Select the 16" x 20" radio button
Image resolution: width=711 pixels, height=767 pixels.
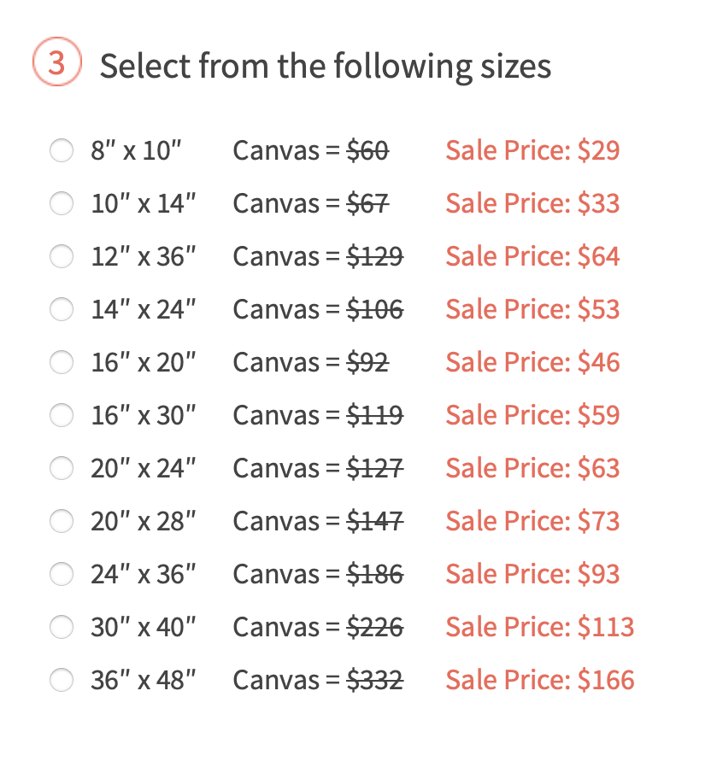tap(62, 363)
